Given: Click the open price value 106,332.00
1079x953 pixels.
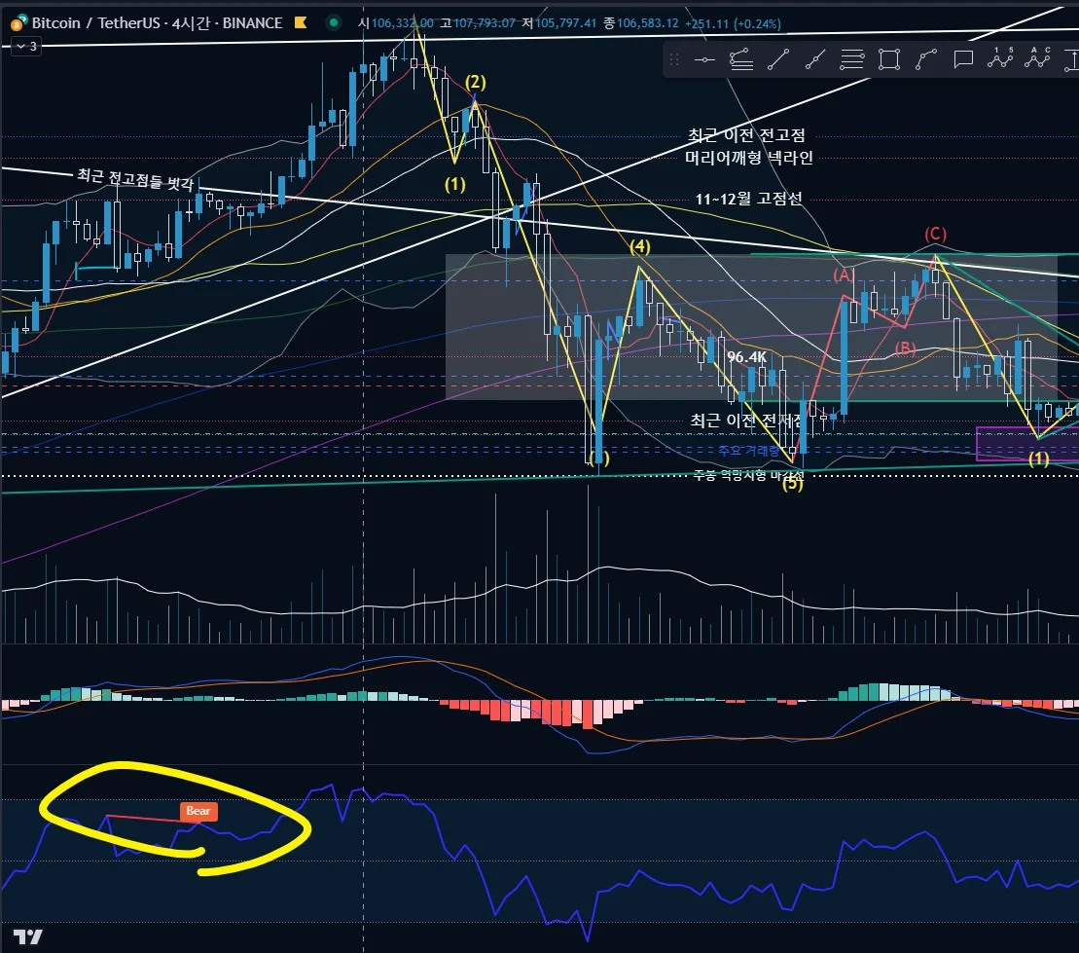Looking at the screenshot, I should (403, 23).
